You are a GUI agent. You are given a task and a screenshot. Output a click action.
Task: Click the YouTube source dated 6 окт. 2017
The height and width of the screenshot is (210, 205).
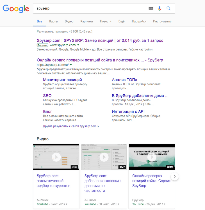pyautogui.click(x=42, y=204)
